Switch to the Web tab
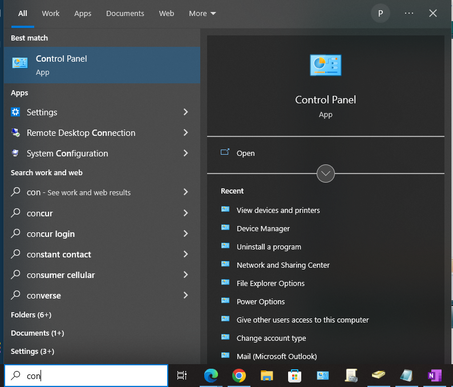The height and width of the screenshot is (387, 453). click(x=167, y=14)
